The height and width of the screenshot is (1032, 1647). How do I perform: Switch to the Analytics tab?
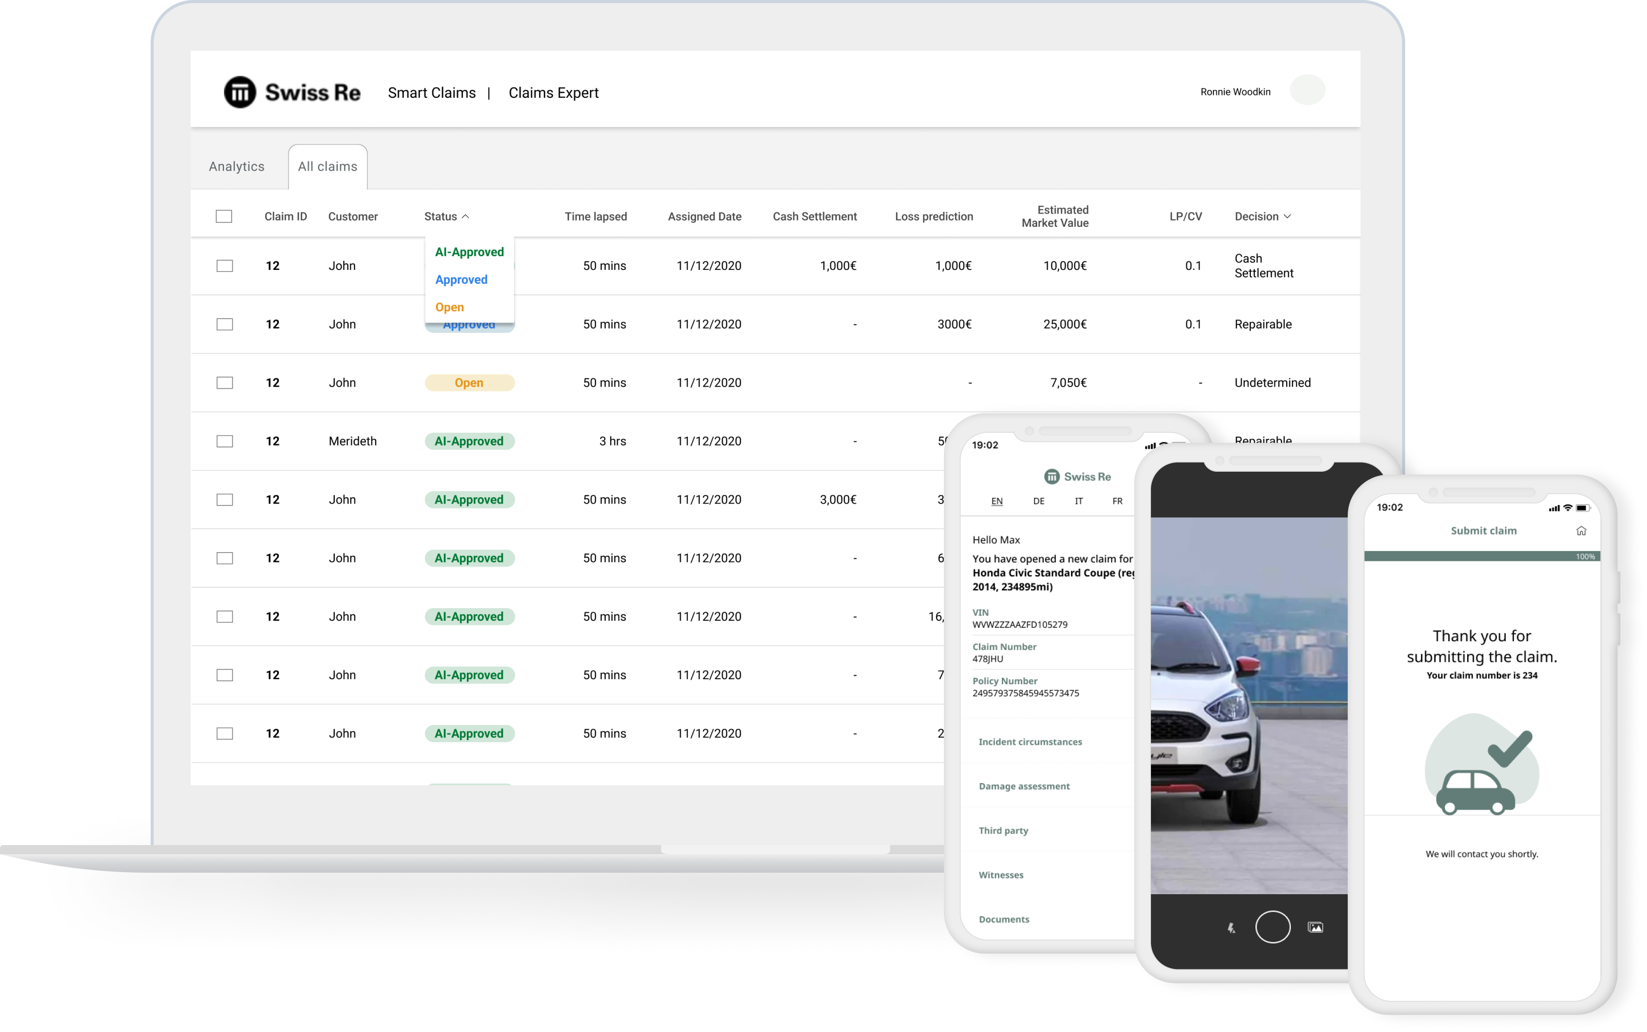coord(236,166)
